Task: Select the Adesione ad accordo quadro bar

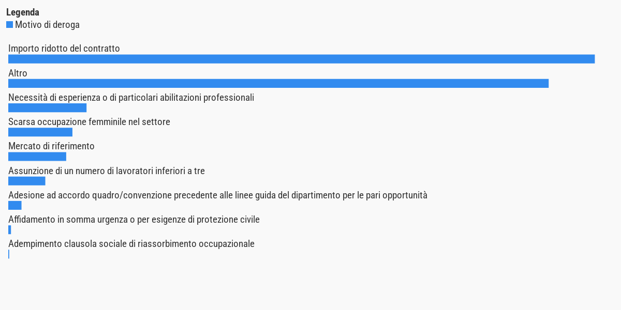Action: pyautogui.click(x=14, y=206)
